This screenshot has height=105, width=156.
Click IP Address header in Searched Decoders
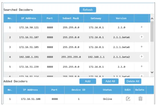tap(29, 18)
